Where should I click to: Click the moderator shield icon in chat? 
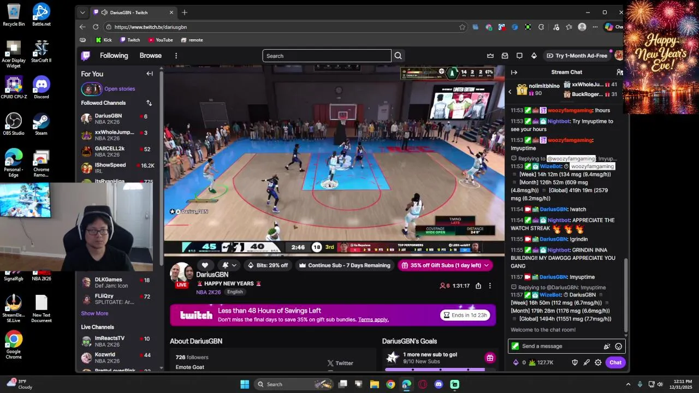pyautogui.click(x=574, y=362)
